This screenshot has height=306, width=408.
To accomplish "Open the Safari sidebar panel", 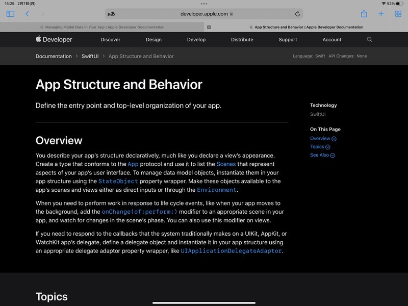I will point(10,14).
